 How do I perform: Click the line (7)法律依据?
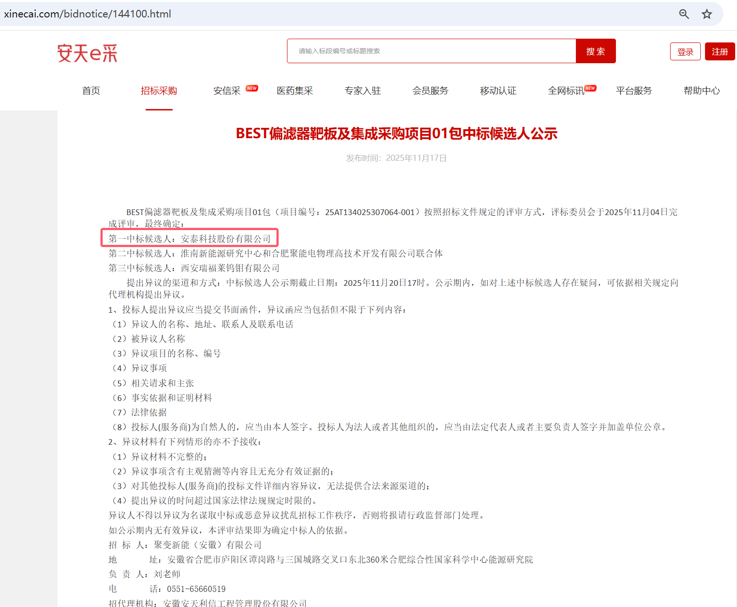139,412
